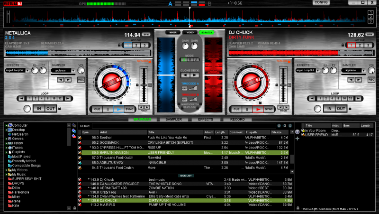Click left deck hot cue 3
379x214 pixels.
point(144,45)
